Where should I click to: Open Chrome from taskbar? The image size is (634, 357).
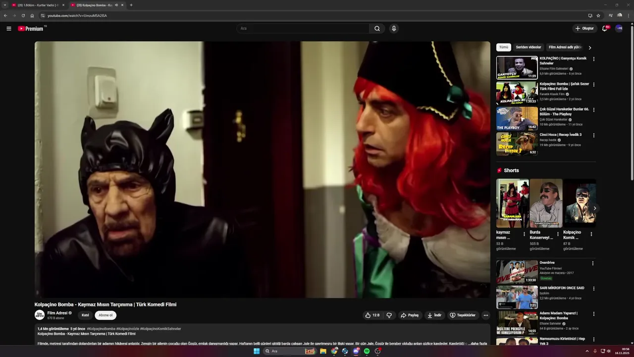tap(334, 351)
